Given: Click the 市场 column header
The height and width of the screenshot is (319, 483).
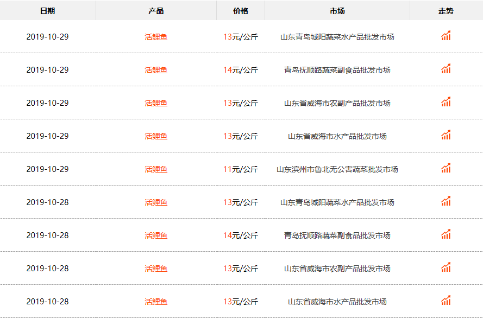Looking at the screenshot, I should point(337,11).
